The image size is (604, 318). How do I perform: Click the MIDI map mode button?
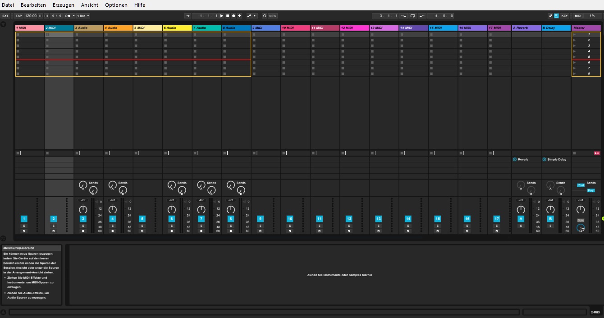point(578,16)
